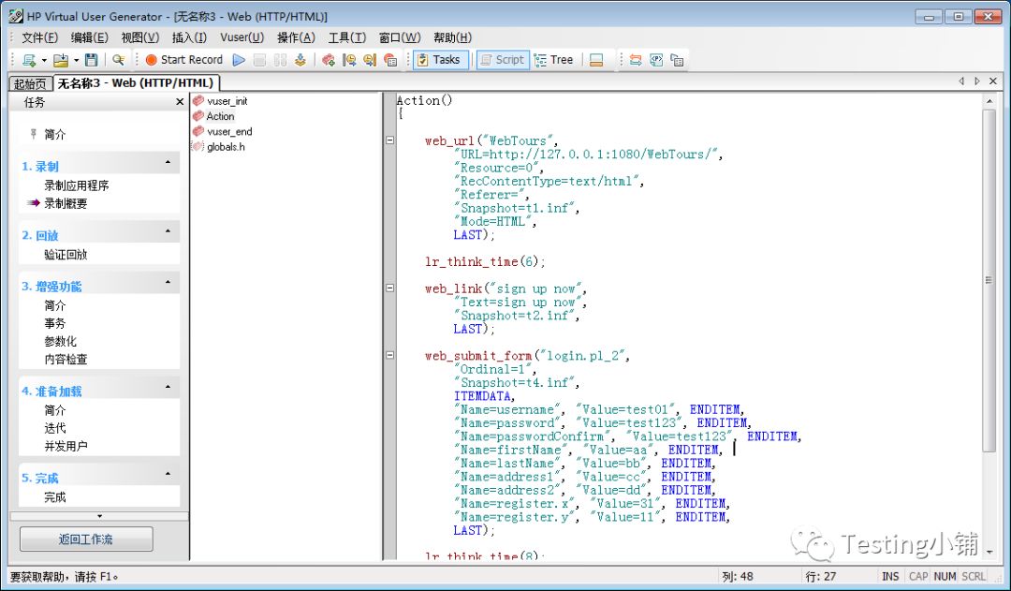The image size is (1011, 591).
Task: Click the Pause replay icon
Action: 280,60
